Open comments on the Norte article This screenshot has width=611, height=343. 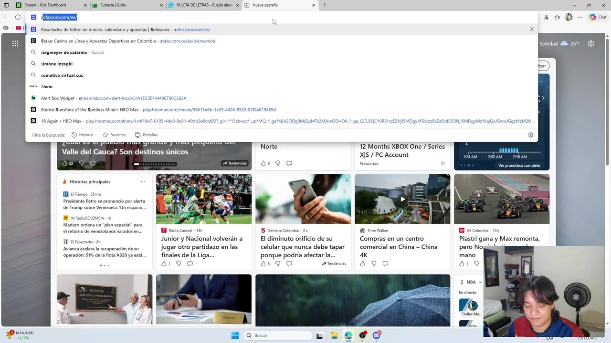click(x=289, y=163)
